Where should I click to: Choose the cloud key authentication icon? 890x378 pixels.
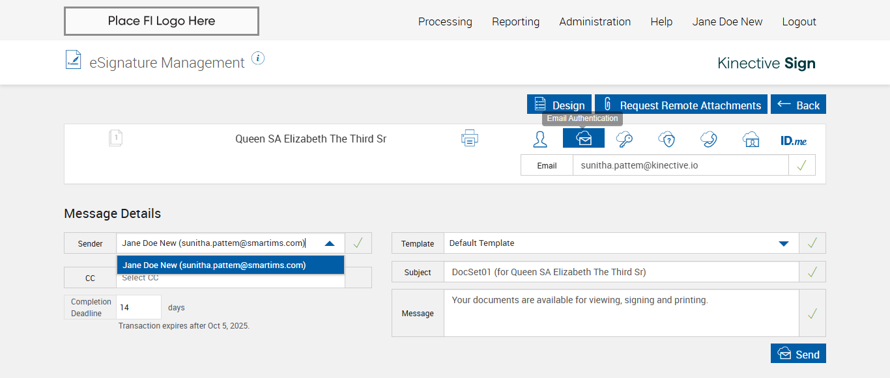624,139
